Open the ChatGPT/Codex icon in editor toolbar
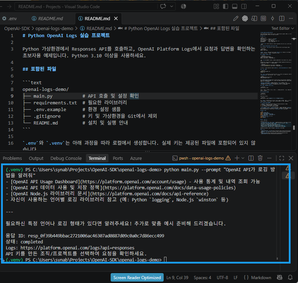The height and width of the screenshot is (283, 298). [x=245, y=18]
